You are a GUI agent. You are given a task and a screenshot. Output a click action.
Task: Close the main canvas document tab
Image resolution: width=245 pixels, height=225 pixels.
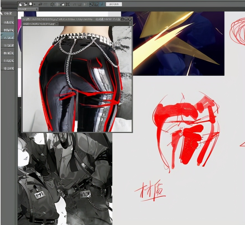37,9
